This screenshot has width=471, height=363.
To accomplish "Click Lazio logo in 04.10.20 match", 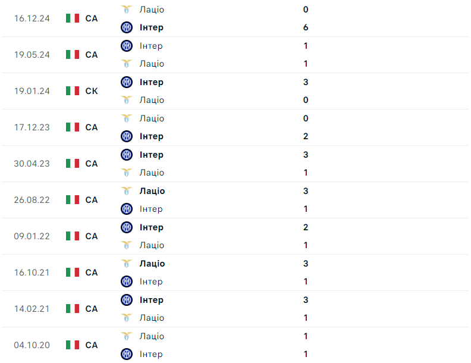I will 126,336.
